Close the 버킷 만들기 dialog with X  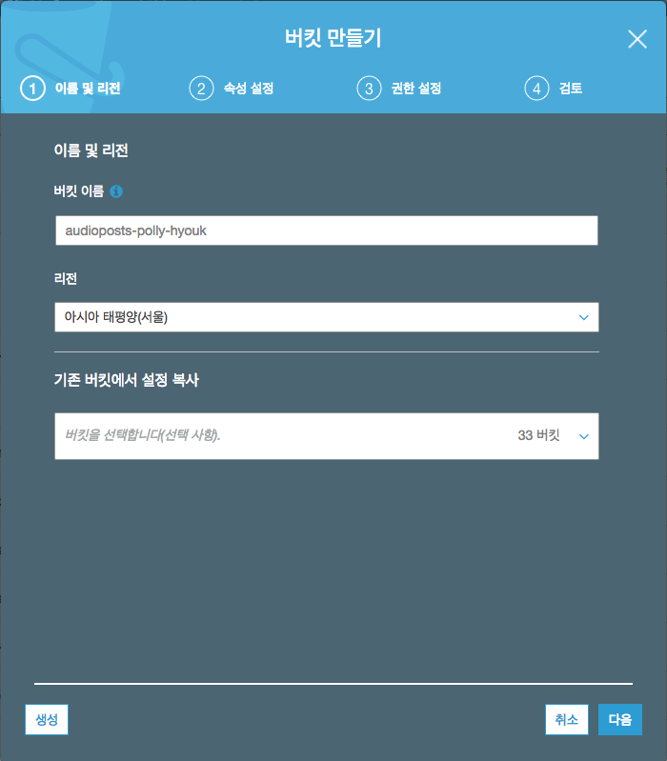click(x=637, y=39)
